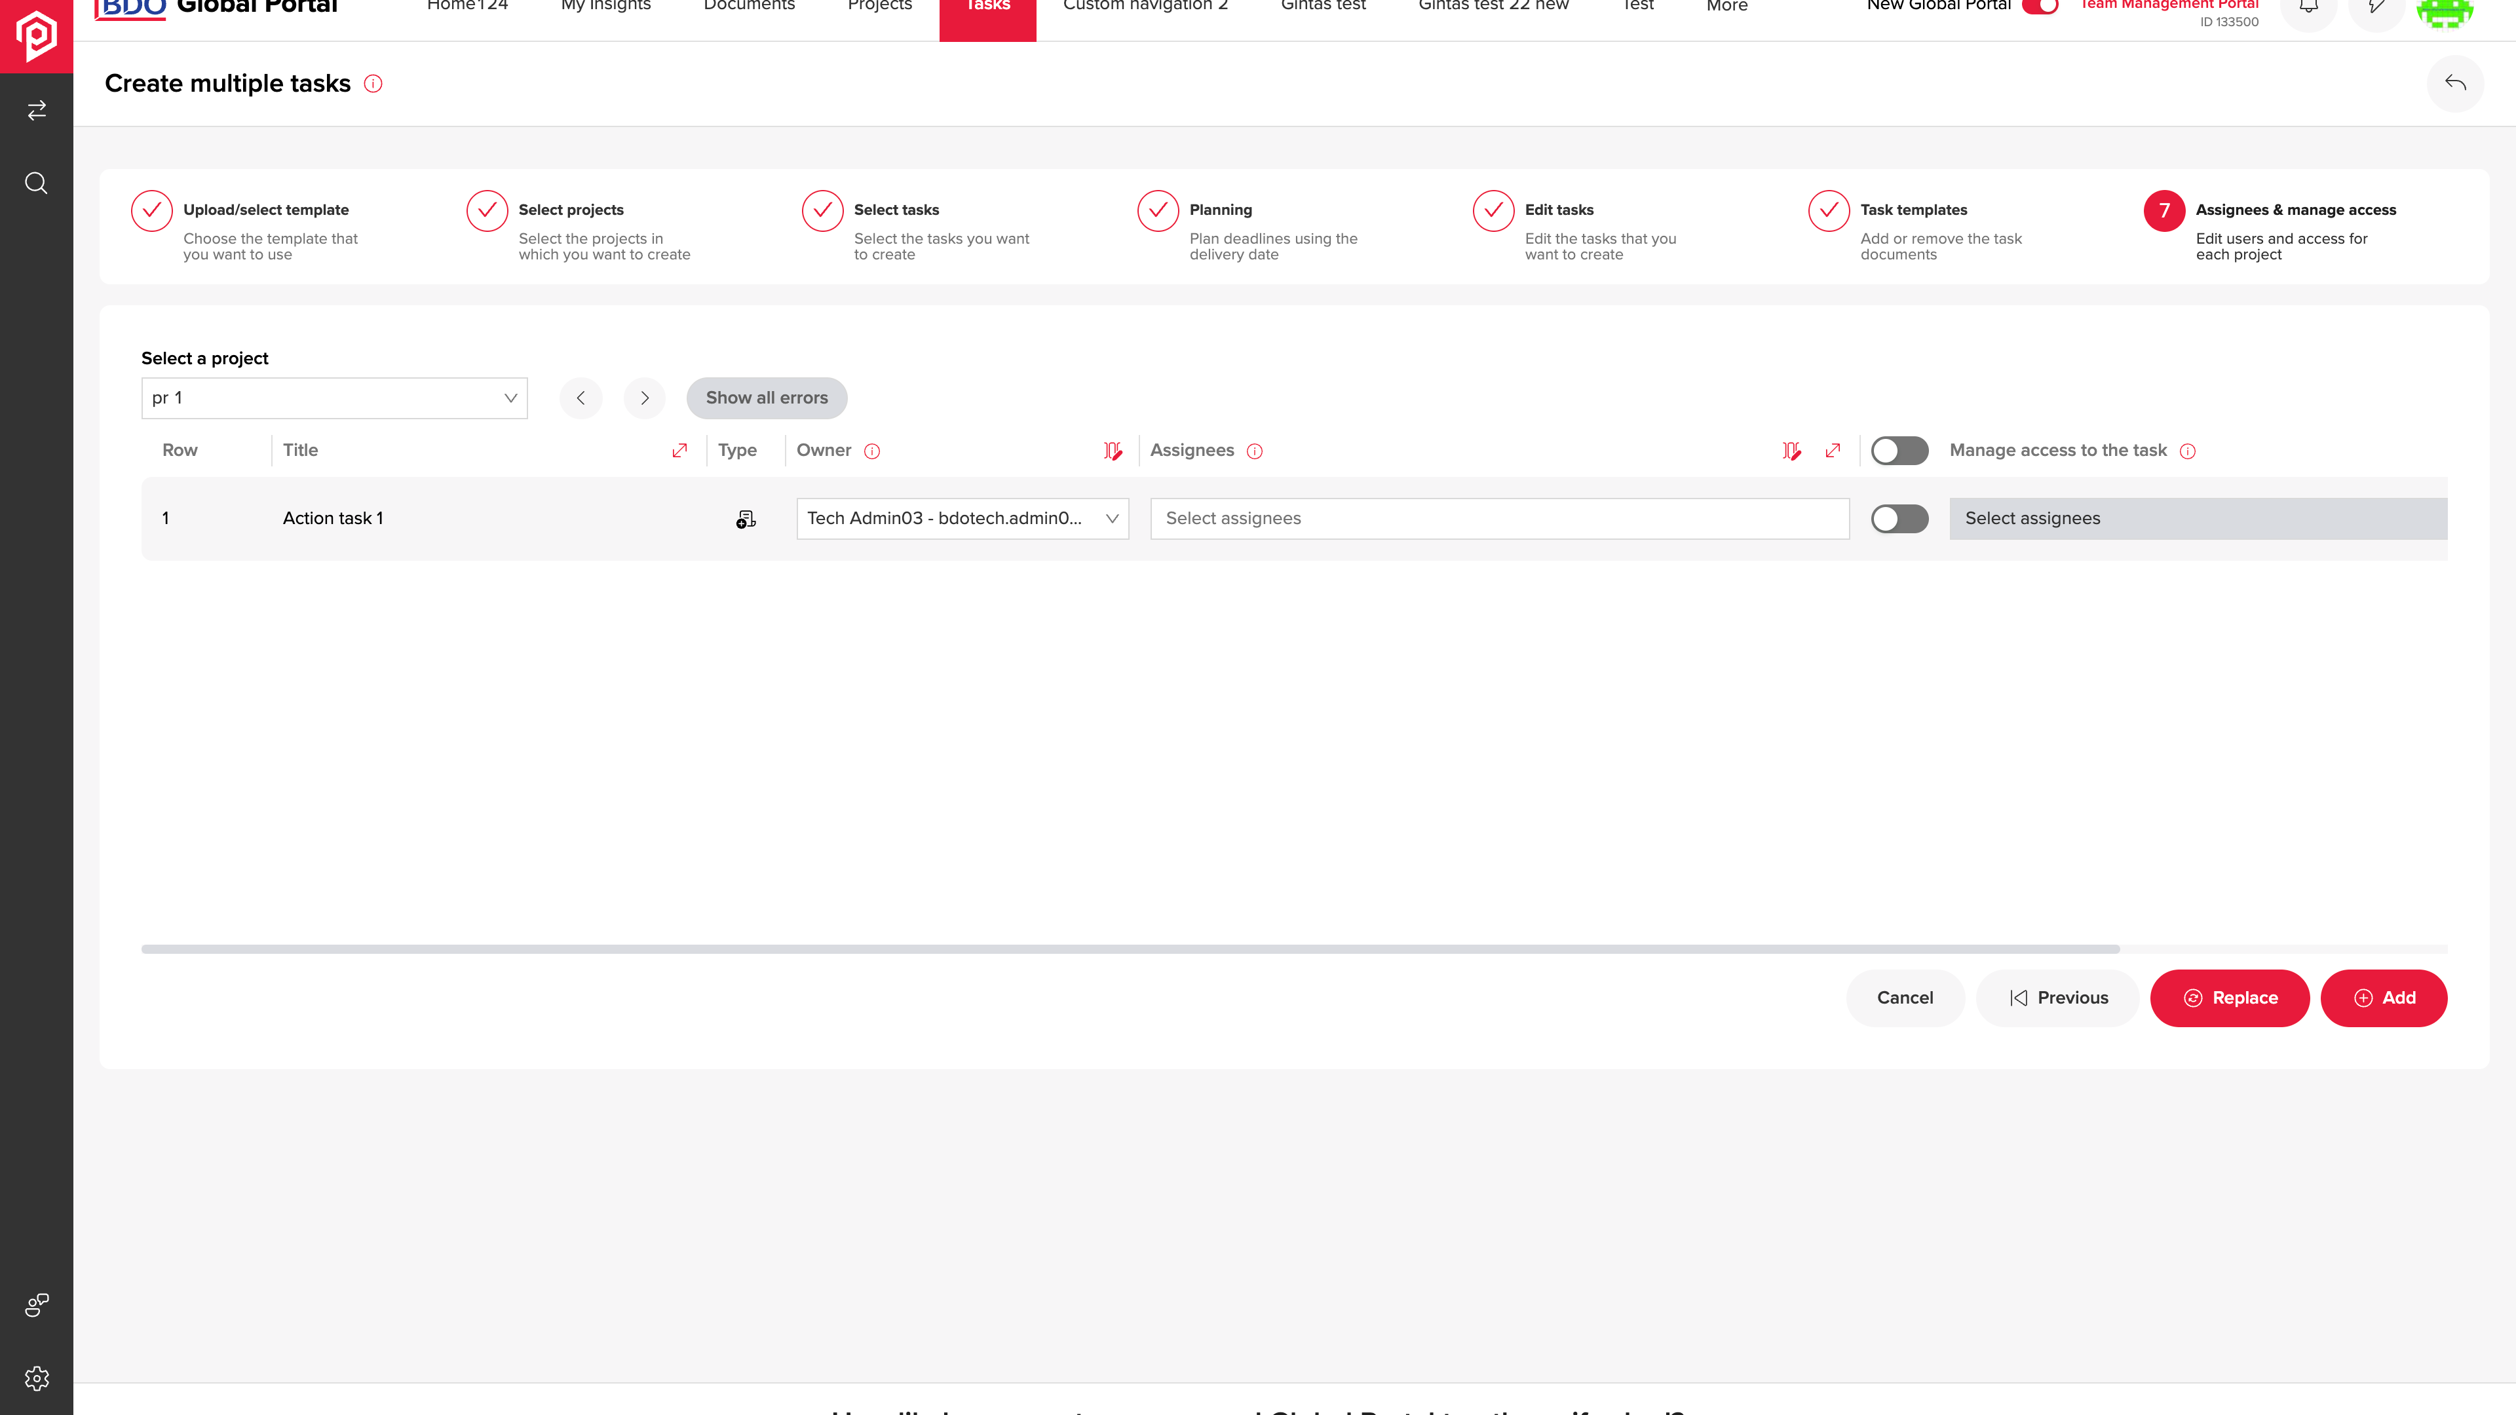Click the Replace button
The image size is (2516, 1415).
(2230, 998)
